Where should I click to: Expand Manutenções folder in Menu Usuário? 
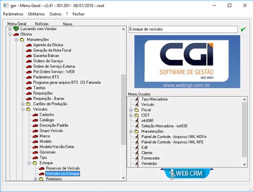(x=131, y=131)
